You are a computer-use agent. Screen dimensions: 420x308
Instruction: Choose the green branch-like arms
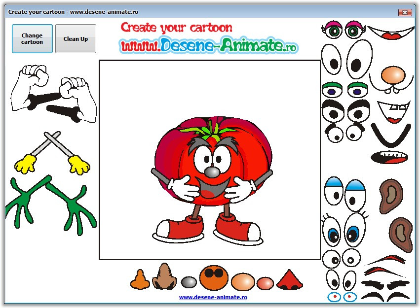pyautogui.click(x=50, y=205)
